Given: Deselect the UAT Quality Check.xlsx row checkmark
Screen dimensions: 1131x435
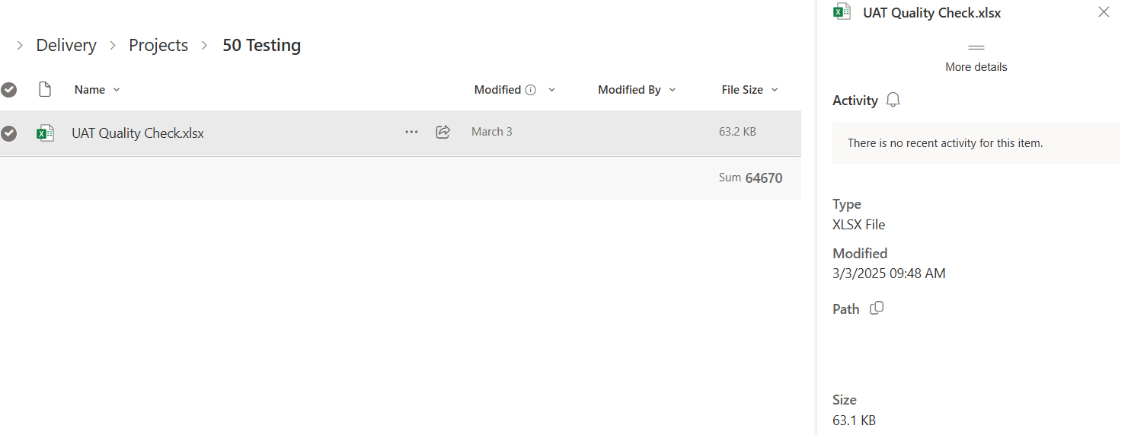Looking at the screenshot, I should point(8,133).
